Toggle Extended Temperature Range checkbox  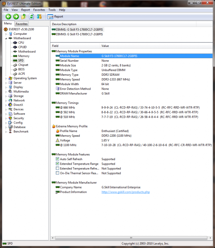[x=58, y=164]
